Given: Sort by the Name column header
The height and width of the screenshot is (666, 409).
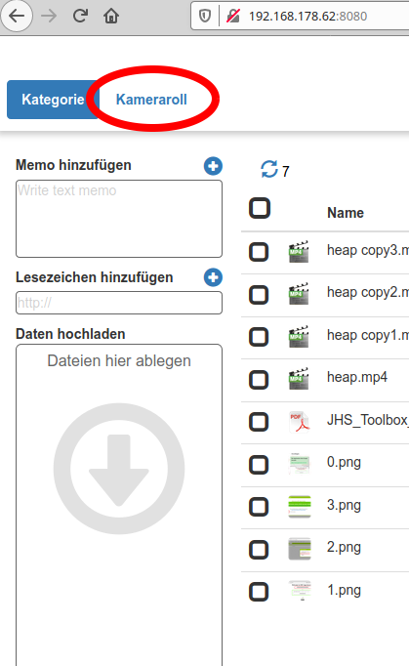Looking at the screenshot, I should [346, 212].
